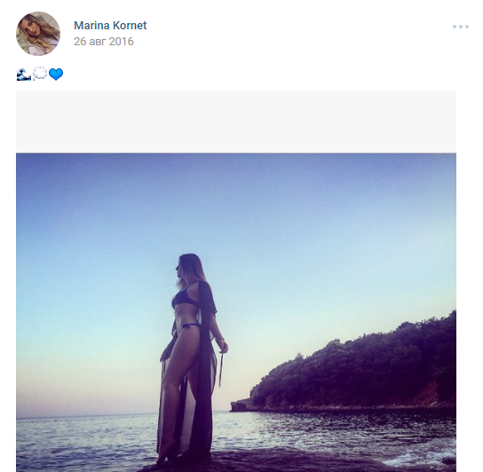483x472 pixels.
Task: Click the ocean wave emoji
Action: click(24, 75)
